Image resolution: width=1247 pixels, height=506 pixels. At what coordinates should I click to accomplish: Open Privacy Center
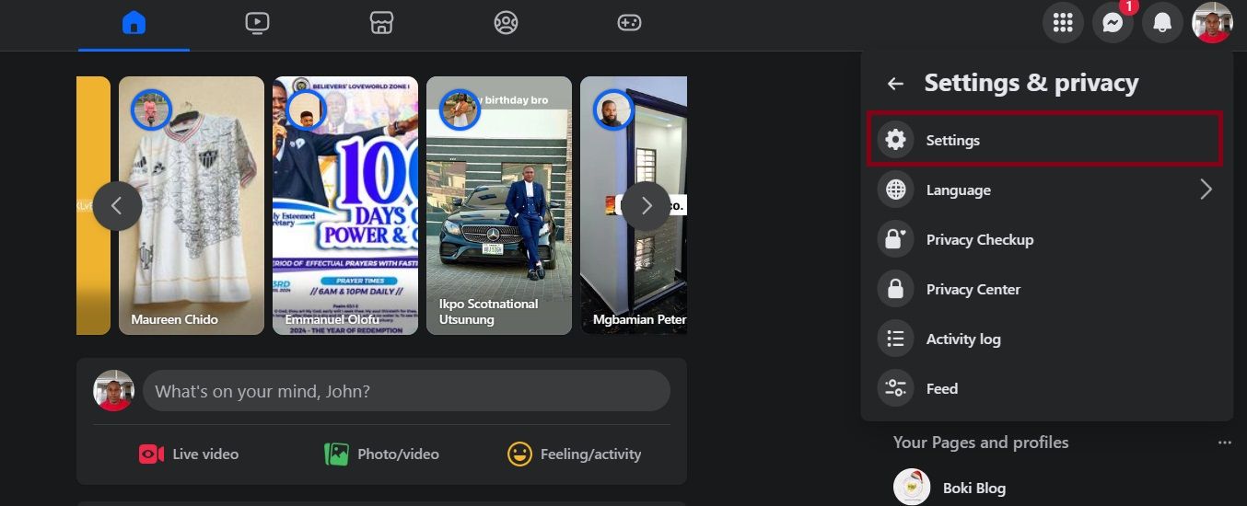1044,289
